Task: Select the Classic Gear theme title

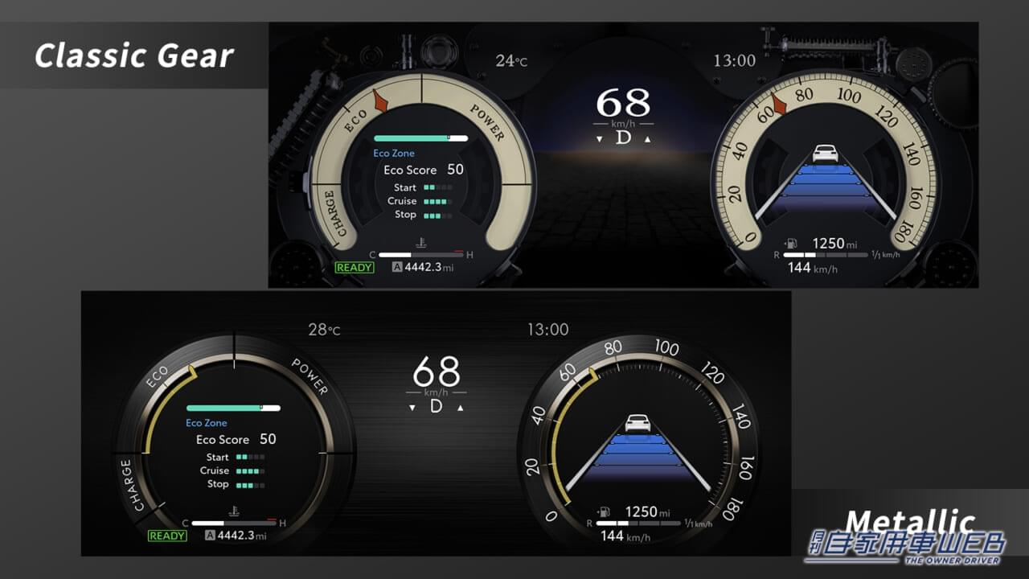Action: [x=134, y=55]
